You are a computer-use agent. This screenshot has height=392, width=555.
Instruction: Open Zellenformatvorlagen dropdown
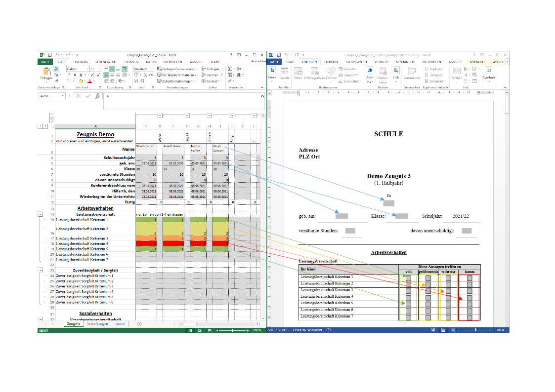tap(176, 81)
